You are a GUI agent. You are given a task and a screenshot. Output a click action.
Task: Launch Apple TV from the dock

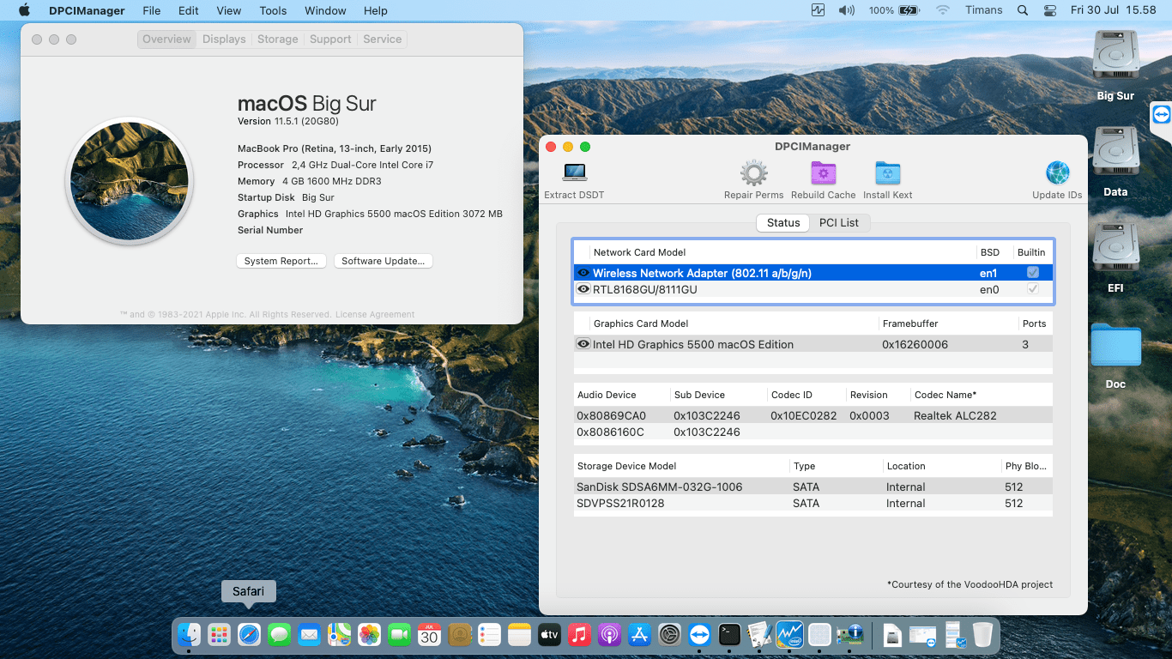[549, 635]
